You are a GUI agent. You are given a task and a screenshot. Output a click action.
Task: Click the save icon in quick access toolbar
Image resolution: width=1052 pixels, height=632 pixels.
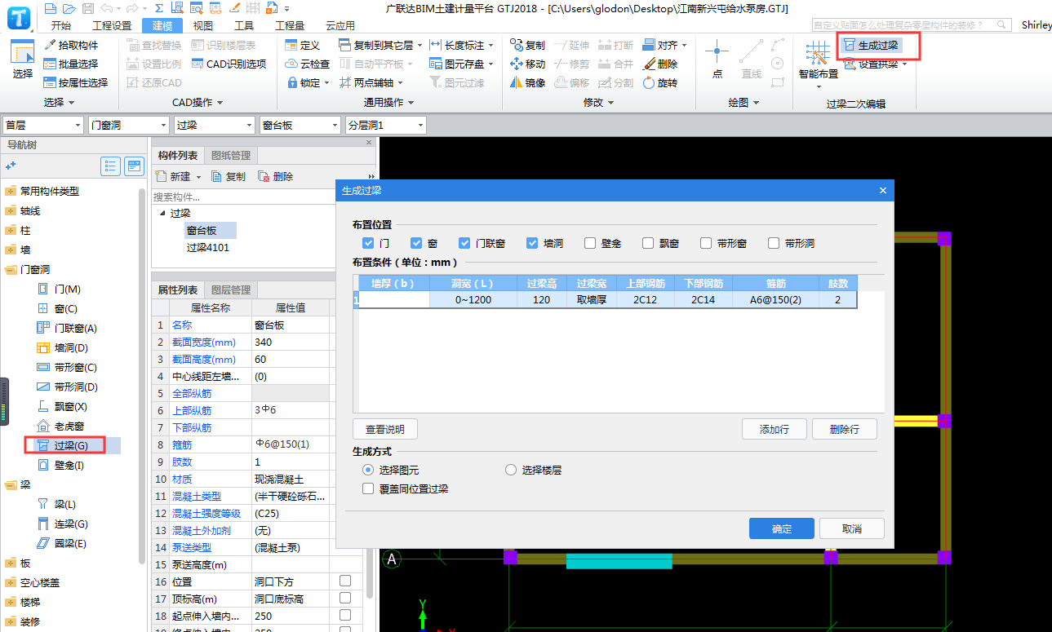tap(87, 8)
